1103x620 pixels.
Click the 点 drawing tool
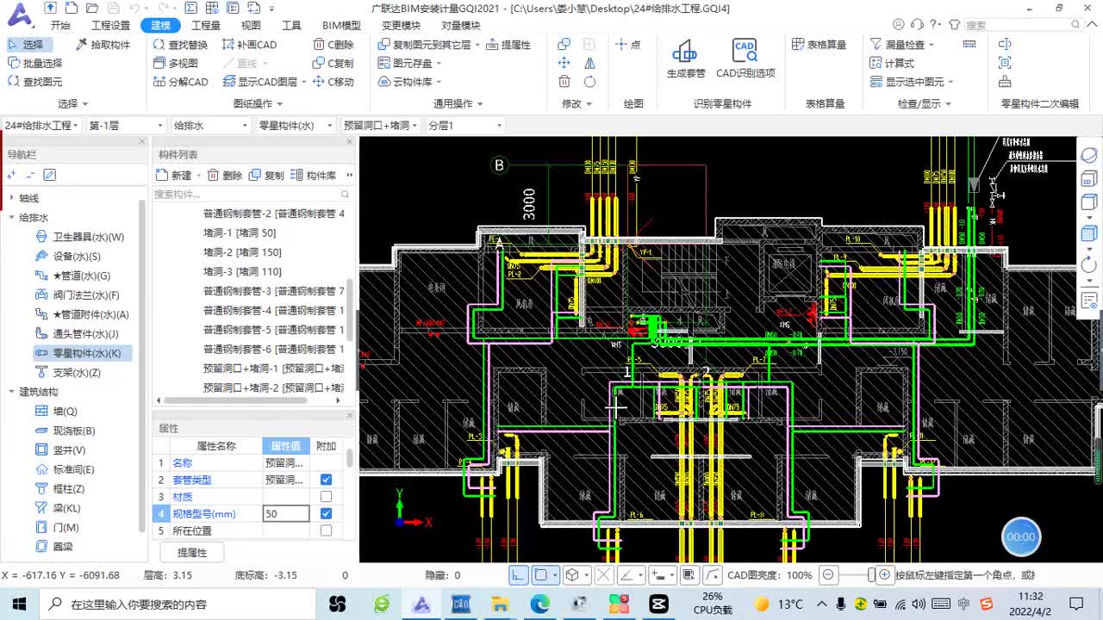(x=627, y=44)
